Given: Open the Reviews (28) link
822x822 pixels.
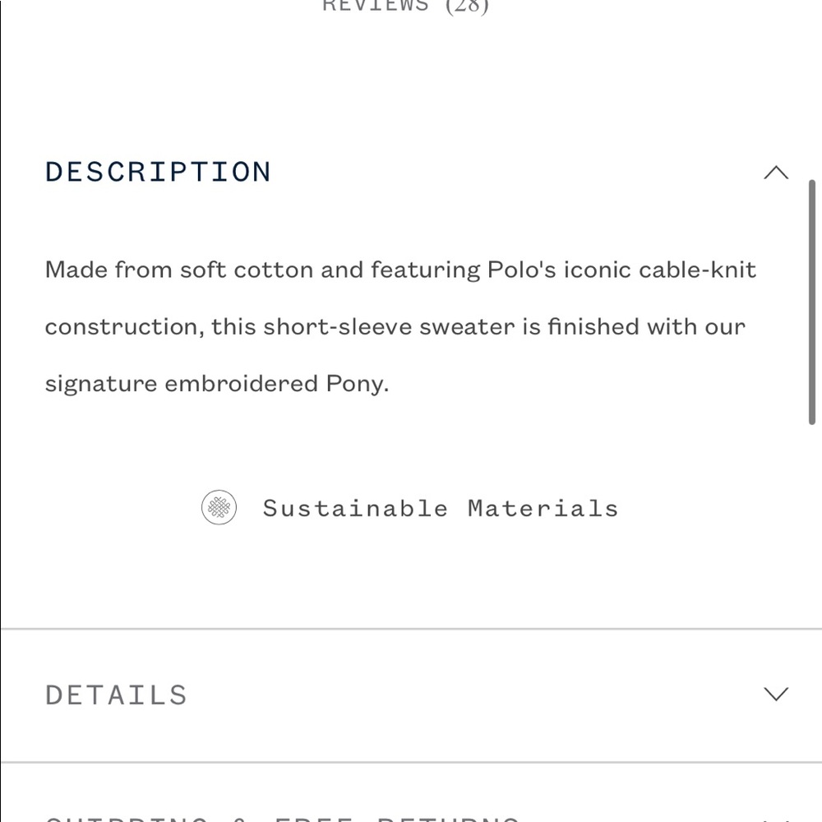Looking at the screenshot, I should pos(405,7).
